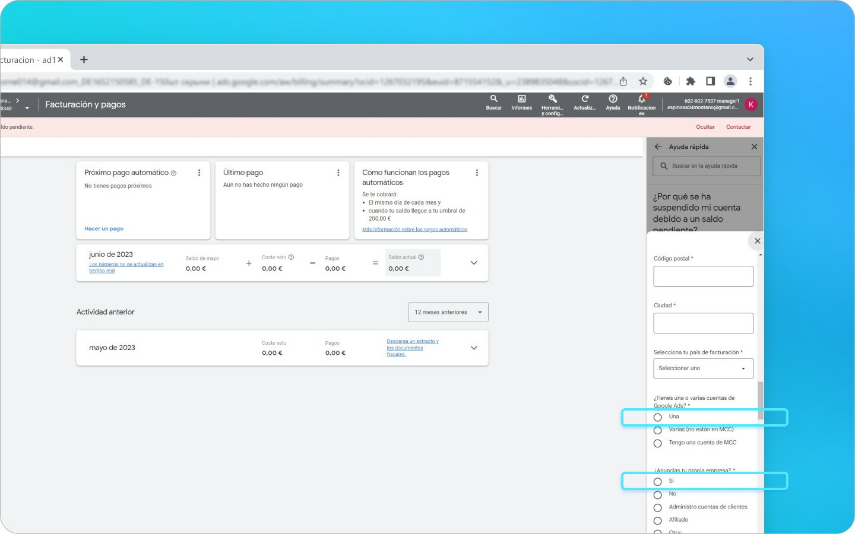Click the browser address bar

click(x=309, y=81)
